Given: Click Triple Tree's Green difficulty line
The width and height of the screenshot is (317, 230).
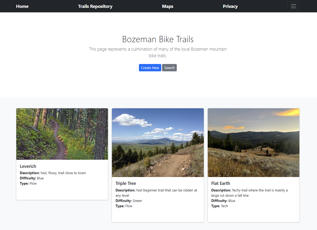Looking at the screenshot, I should 129,201.
